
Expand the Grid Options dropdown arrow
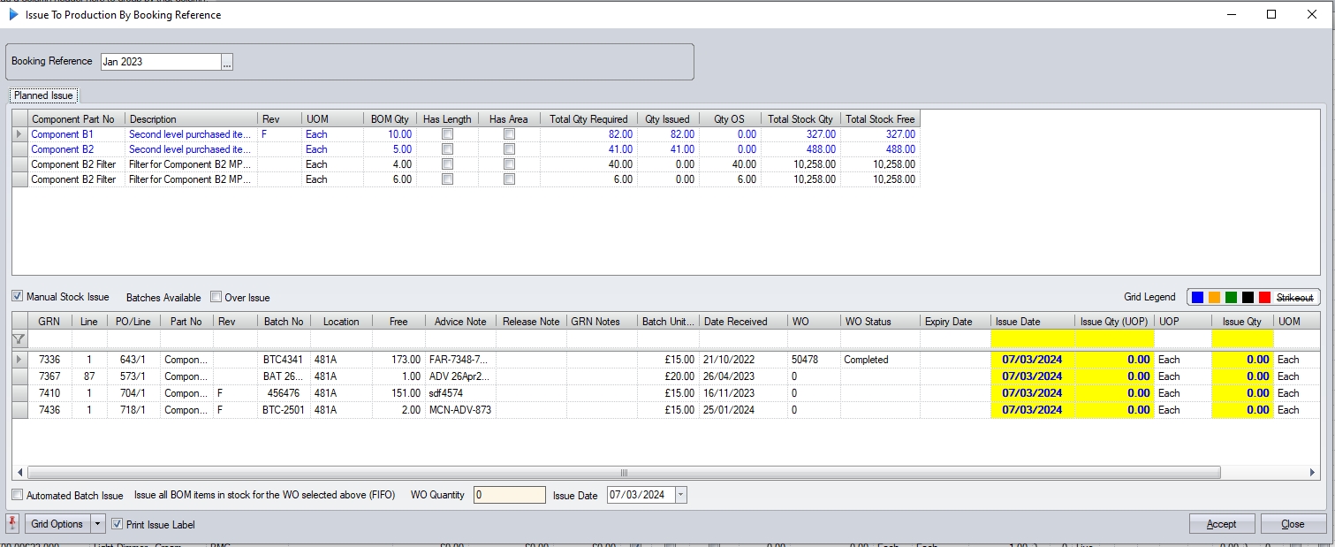coord(98,524)
